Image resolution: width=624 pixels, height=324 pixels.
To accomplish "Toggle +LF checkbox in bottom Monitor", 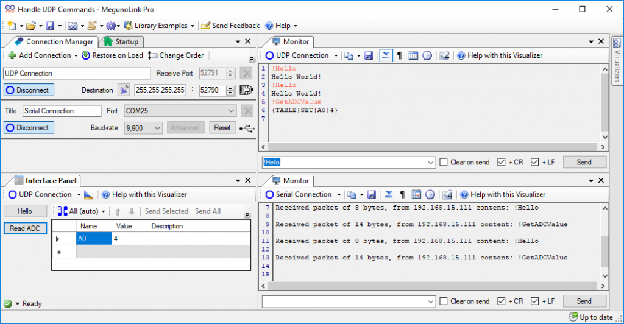I will tap(535, 301).
